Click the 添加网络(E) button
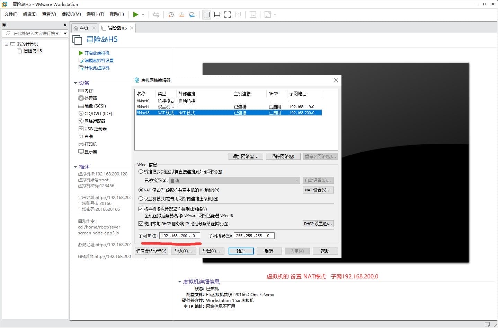This screenshot has height=328, width=498. [x=246, y=156]
